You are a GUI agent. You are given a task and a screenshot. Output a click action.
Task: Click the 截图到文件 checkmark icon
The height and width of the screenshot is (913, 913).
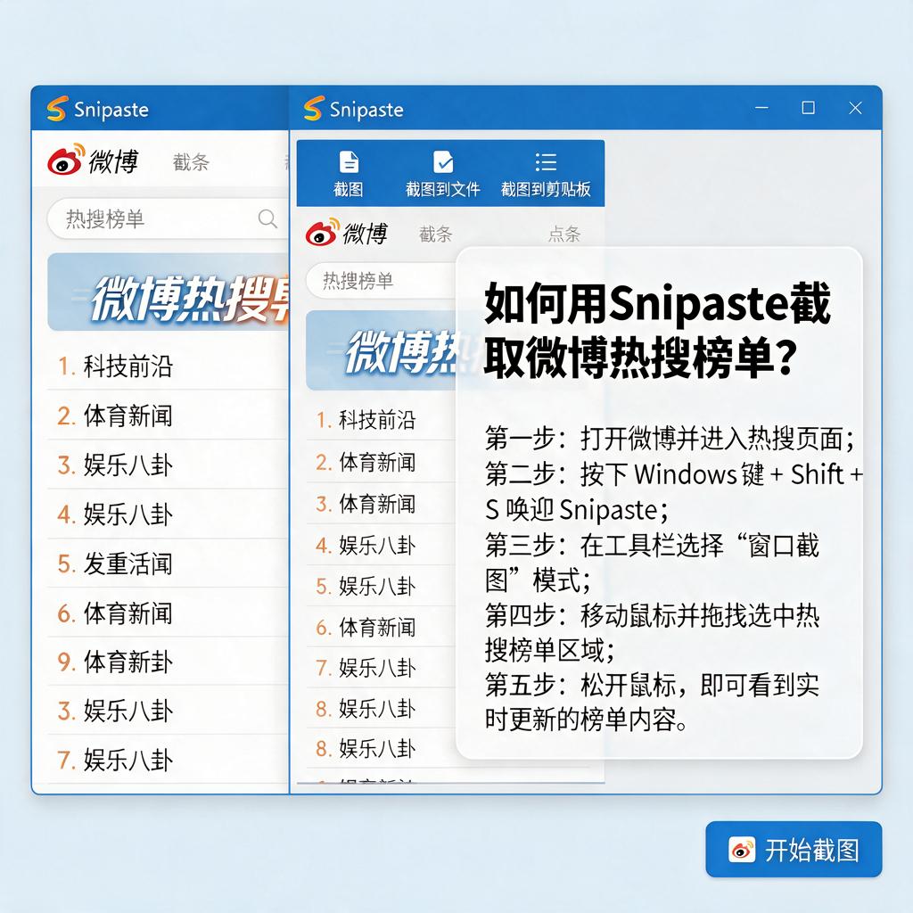point(443,162)
